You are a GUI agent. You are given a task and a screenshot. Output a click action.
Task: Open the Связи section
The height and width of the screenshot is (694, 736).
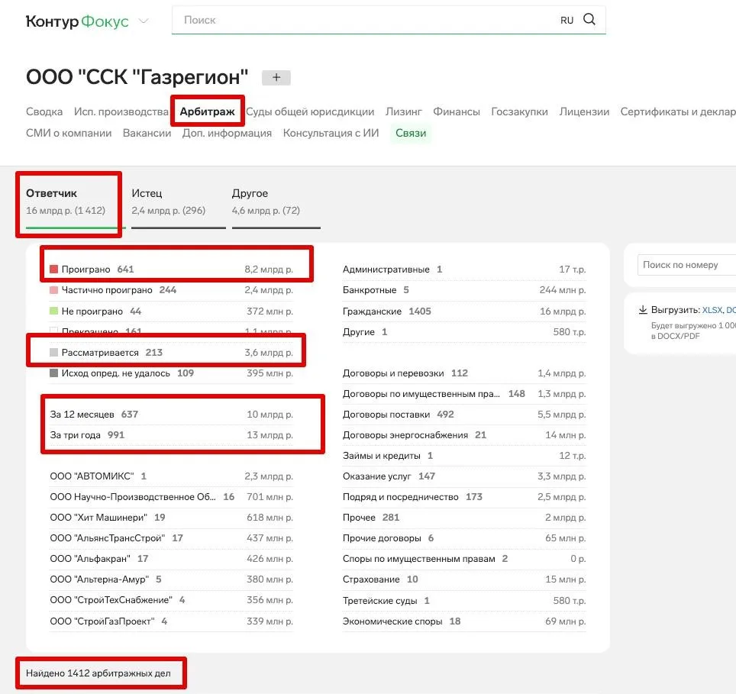point(411,133)
